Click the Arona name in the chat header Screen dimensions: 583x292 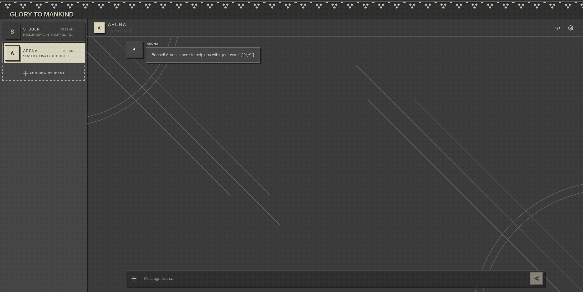tap(117, 25)
